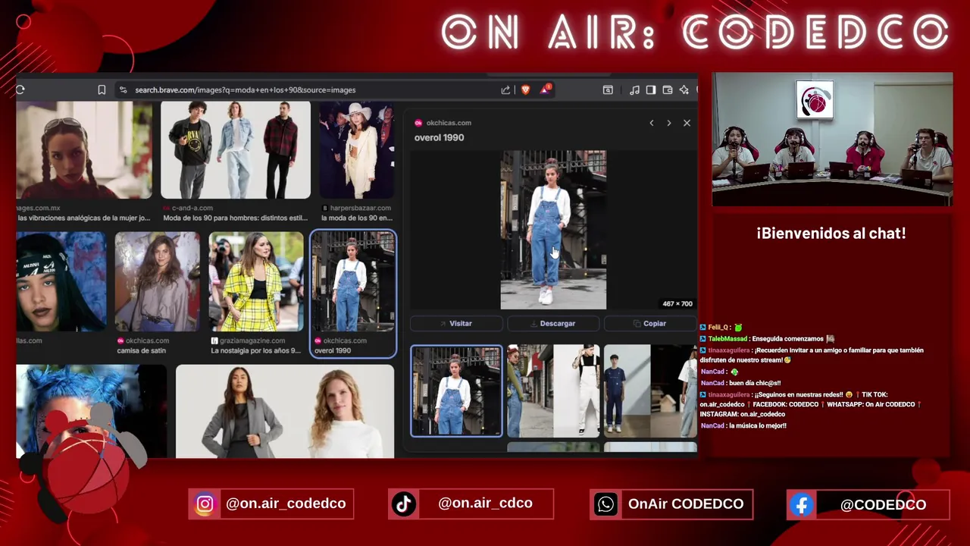
Task: Click the TikTok icon in the footer
Action: [404, 504]
